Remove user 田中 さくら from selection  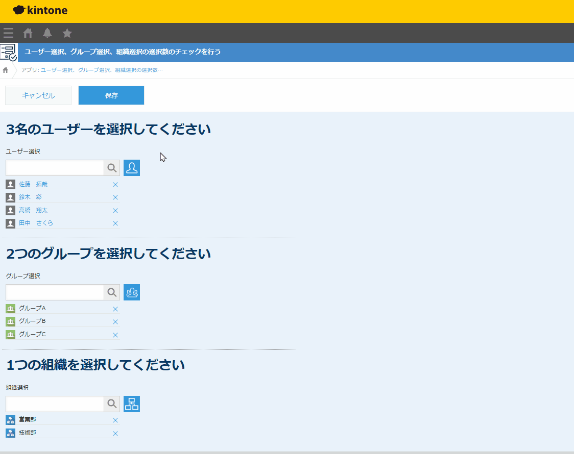[x=115, y=223]
